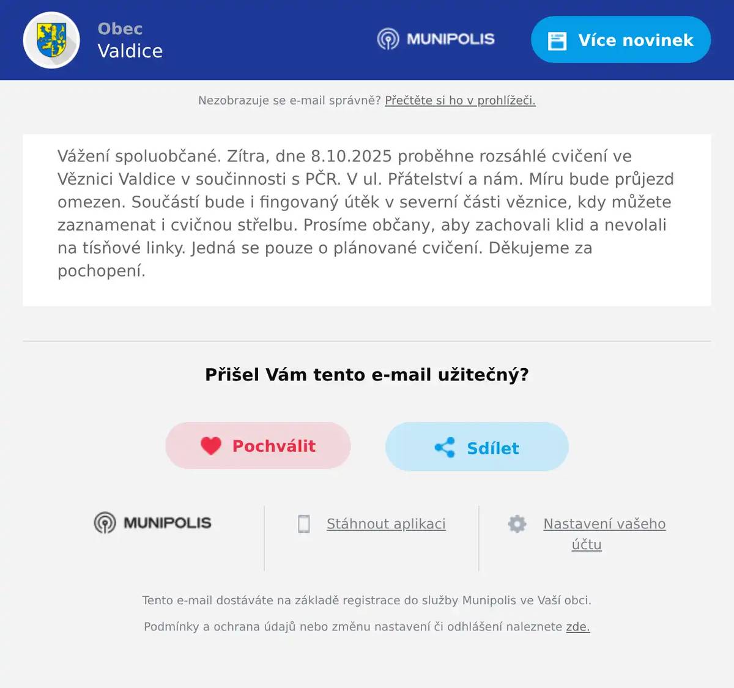
Task: Click the gear icon beside Nastavení vašeho účtu
Action: (x=517, y=524)
